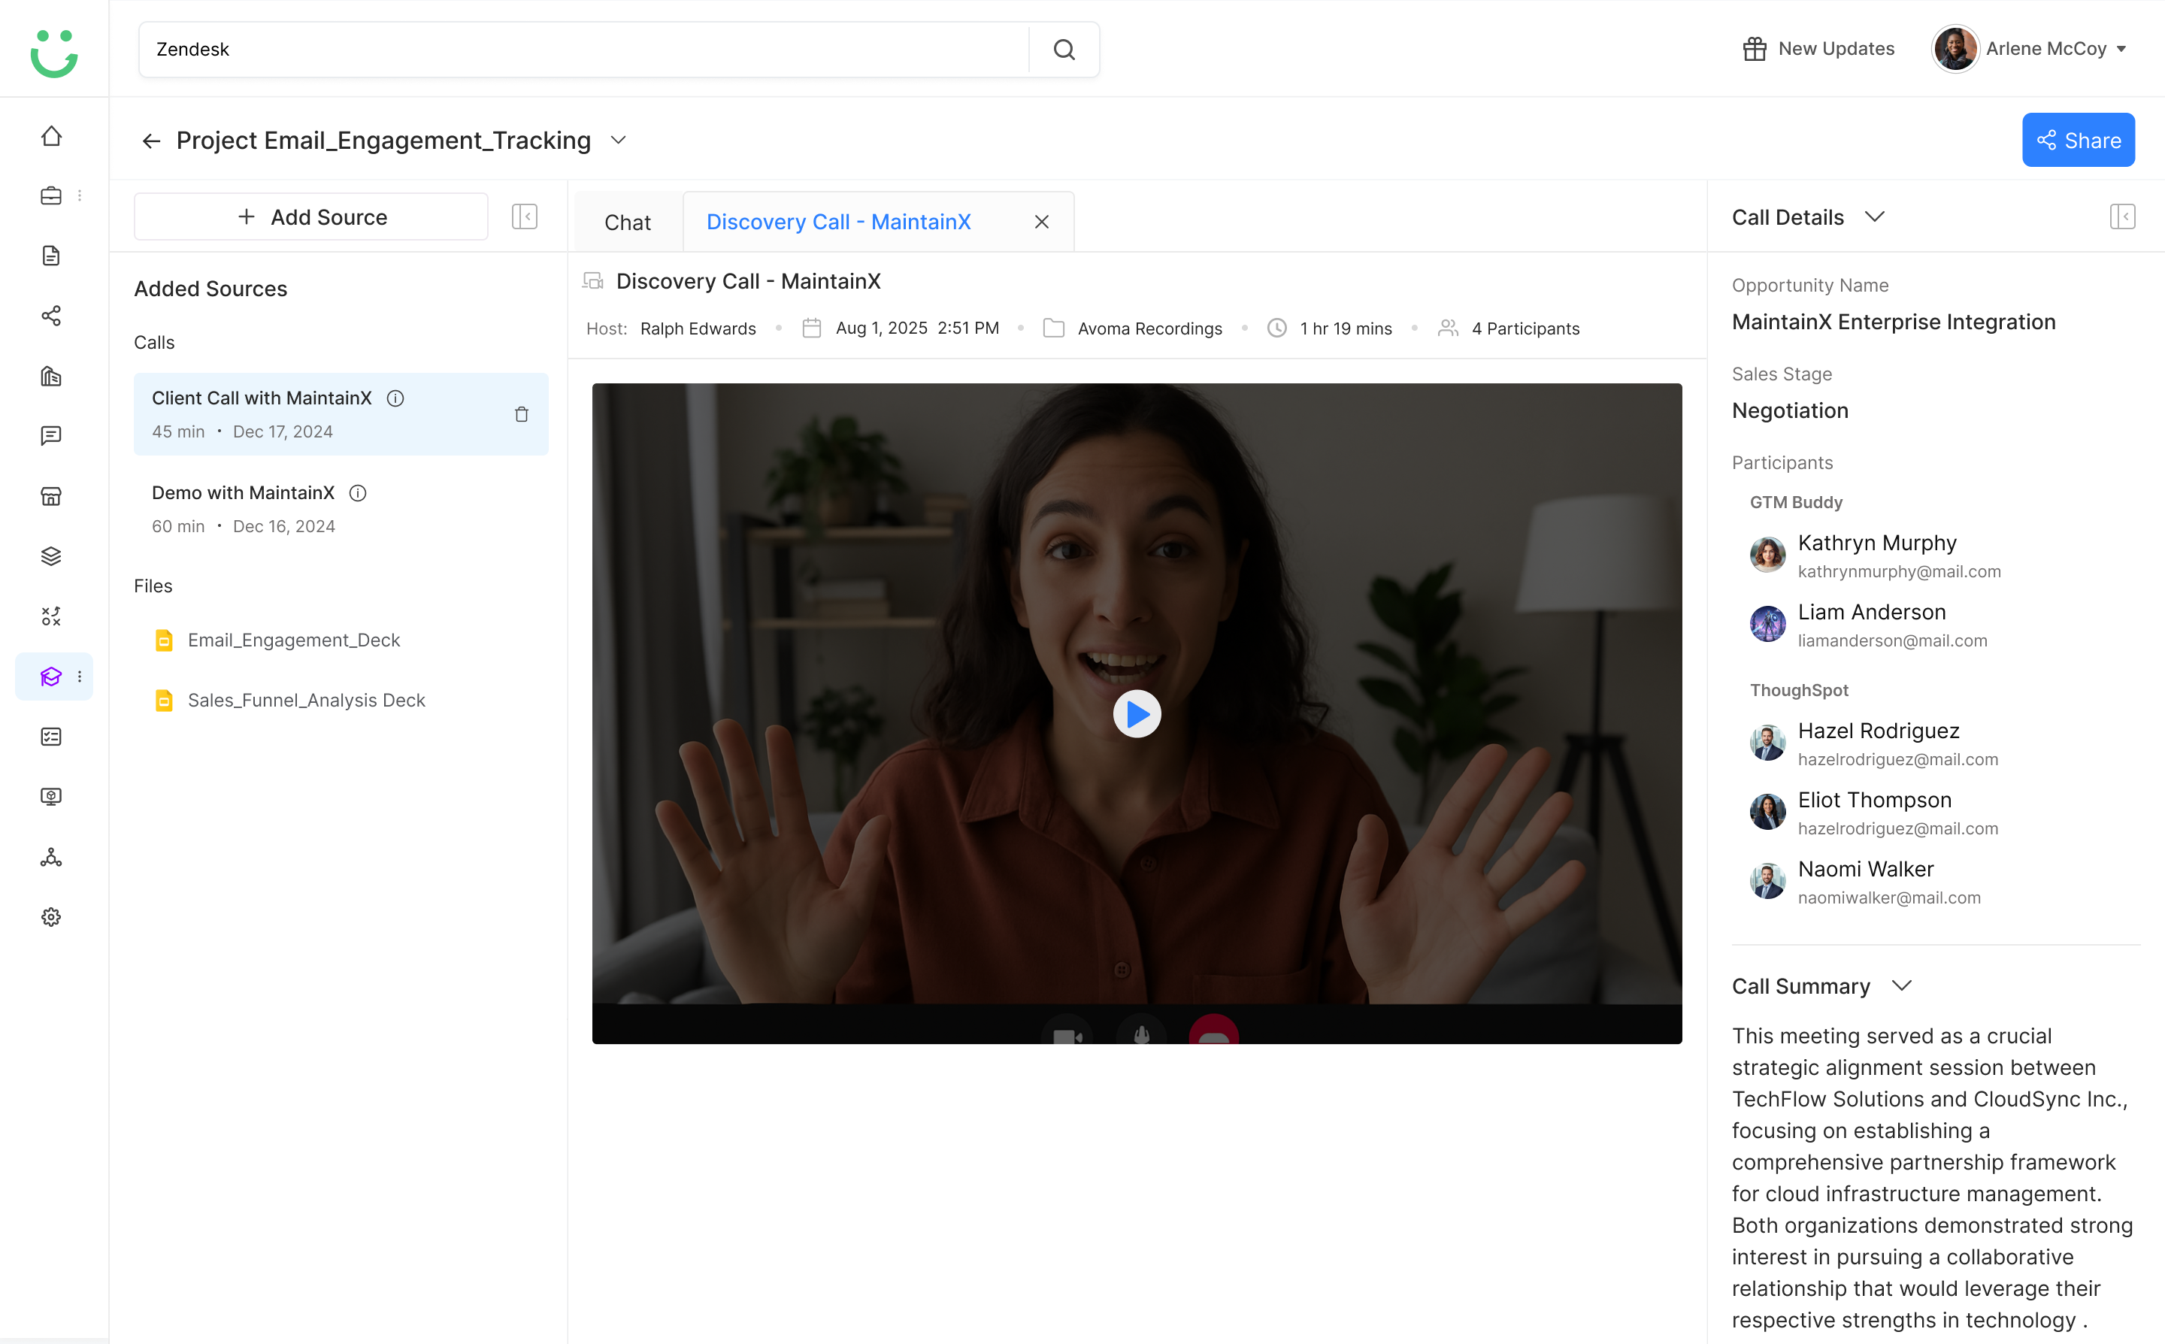Show info for Demo with MaintainX

coord(358,493)
